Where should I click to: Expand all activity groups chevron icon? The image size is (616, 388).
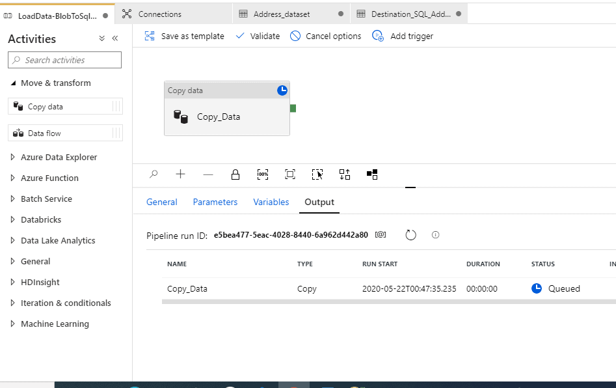(101, 38)
